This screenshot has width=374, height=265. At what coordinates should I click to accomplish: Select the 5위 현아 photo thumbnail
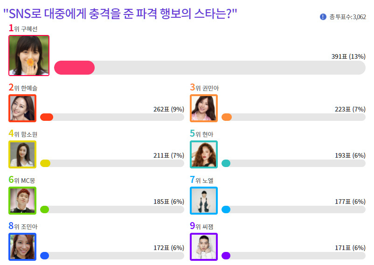pos(204,154)
